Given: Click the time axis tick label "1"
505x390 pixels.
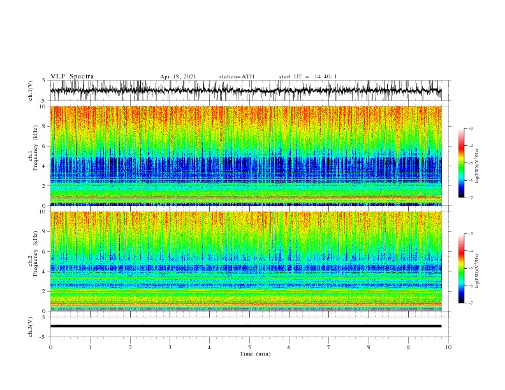Looking at the screenshot, I should coord(90,347).
